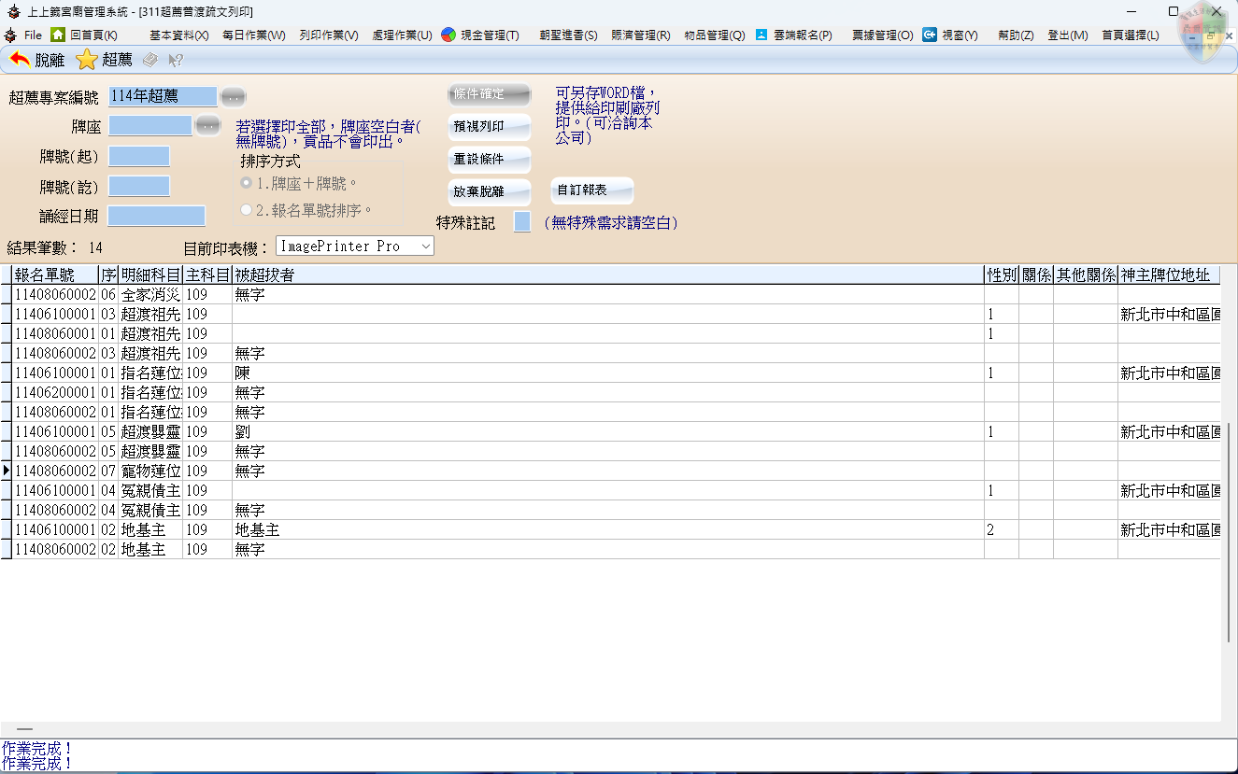
Task: Click the 自訂報表 button
Action: [591, 190]
